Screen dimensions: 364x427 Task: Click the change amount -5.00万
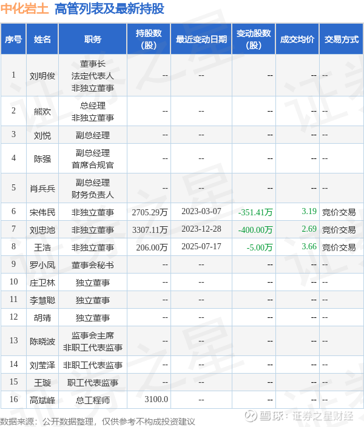tap(260, 247)
